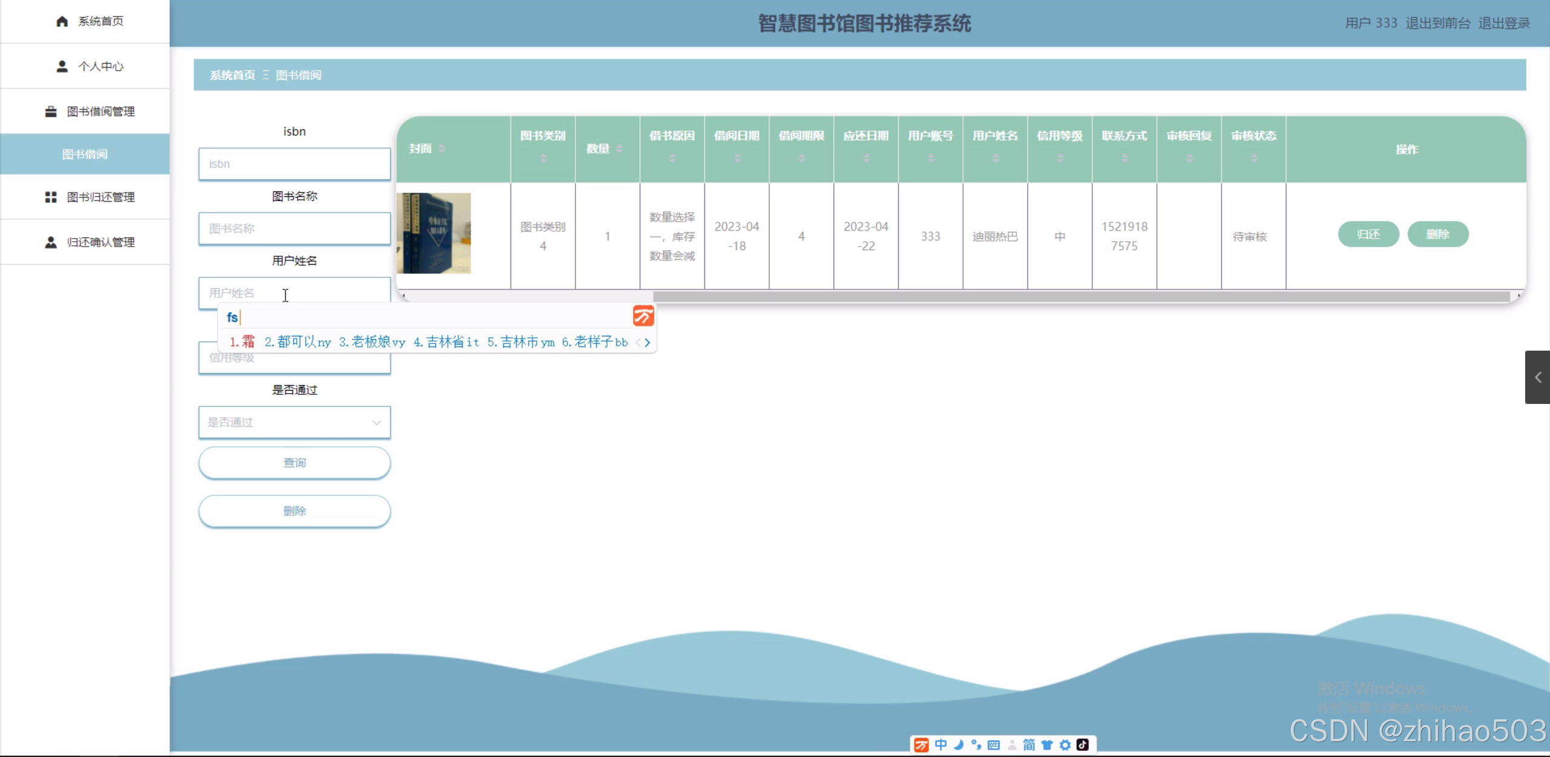Toggle the 中 Chinese/English input mode
Screen dimensions: 1550x757
pos(940,745)
